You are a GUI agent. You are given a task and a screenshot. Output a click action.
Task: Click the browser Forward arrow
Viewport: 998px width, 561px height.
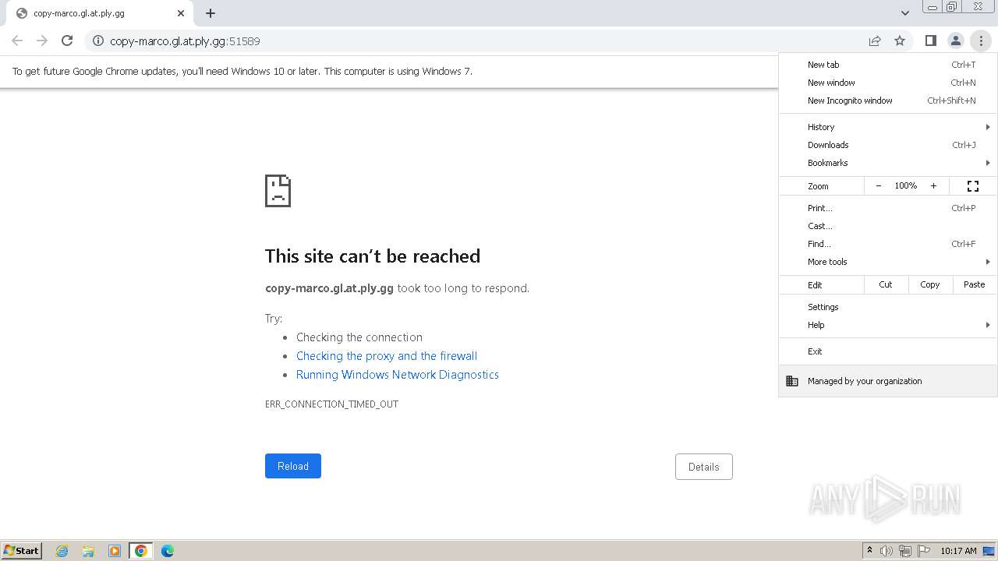pos(42,41)
